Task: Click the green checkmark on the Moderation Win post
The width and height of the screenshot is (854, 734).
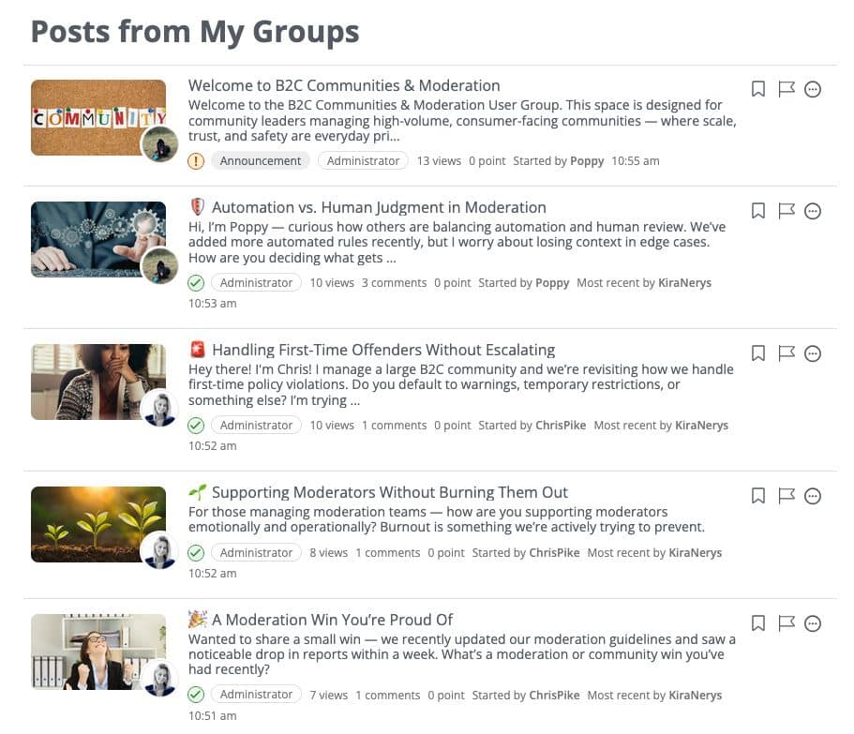Action: 196,695
